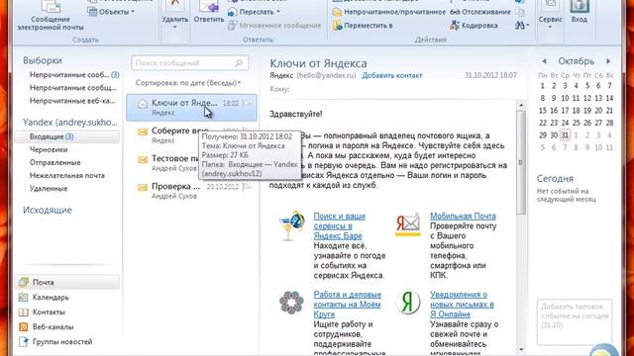The image size is (634, 356).
Task: Open the Исходящие outbox
Action: (x=48, y=210)
